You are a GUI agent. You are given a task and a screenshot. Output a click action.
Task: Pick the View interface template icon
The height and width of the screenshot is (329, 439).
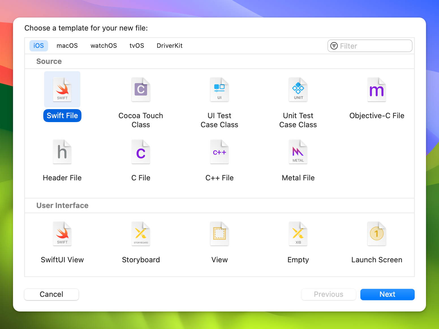click(x=219, y=234)
